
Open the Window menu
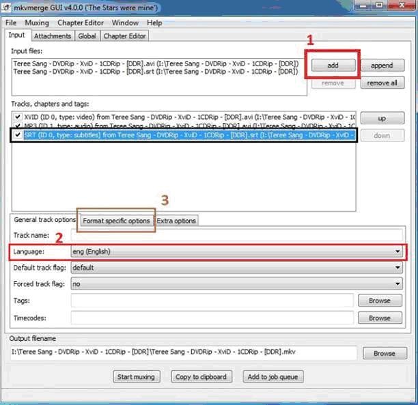tap(125, 23)
